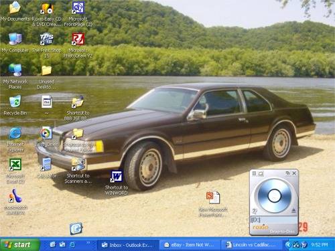Click the first system tray icon
This screenshot has width=335, height=251.
click(x=296, y=245)
